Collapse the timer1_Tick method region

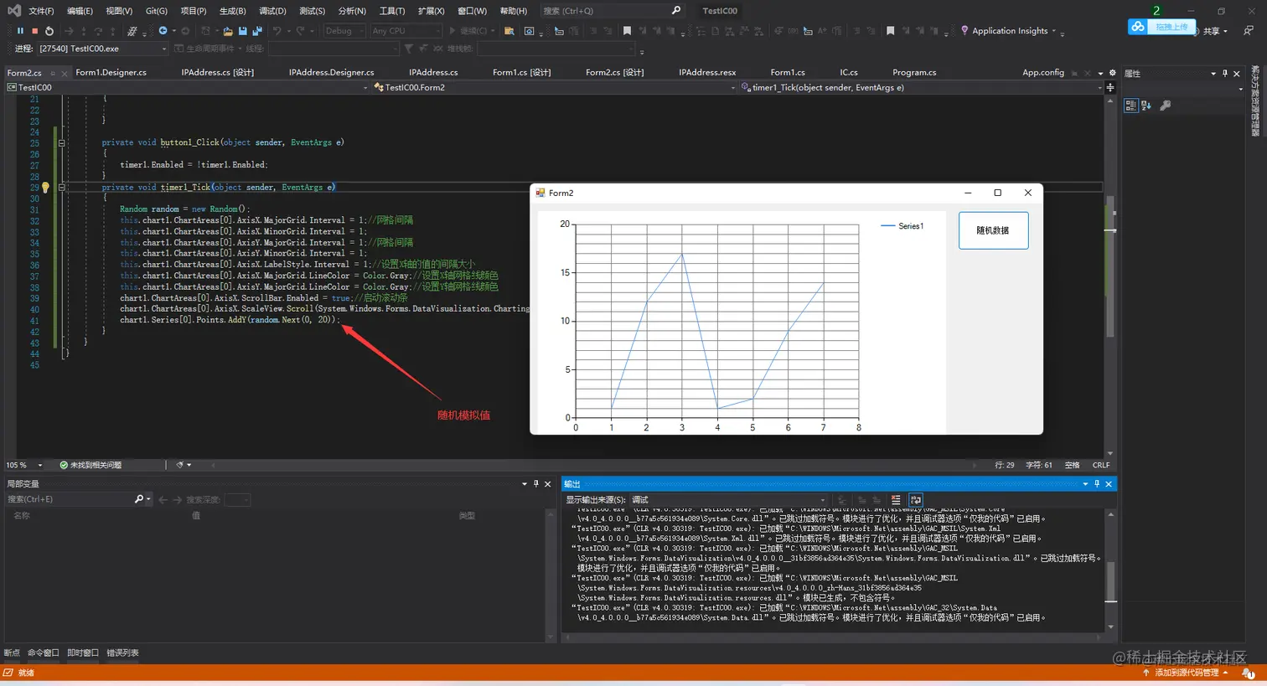[x=61, y=188]
